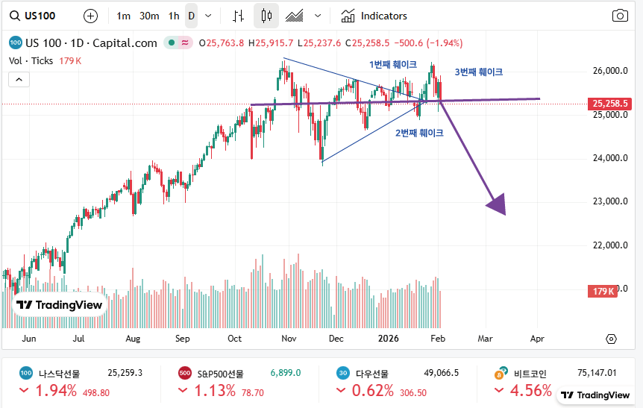
Task: Click the red 25,258.5 price label
Action: coord(611,104)
